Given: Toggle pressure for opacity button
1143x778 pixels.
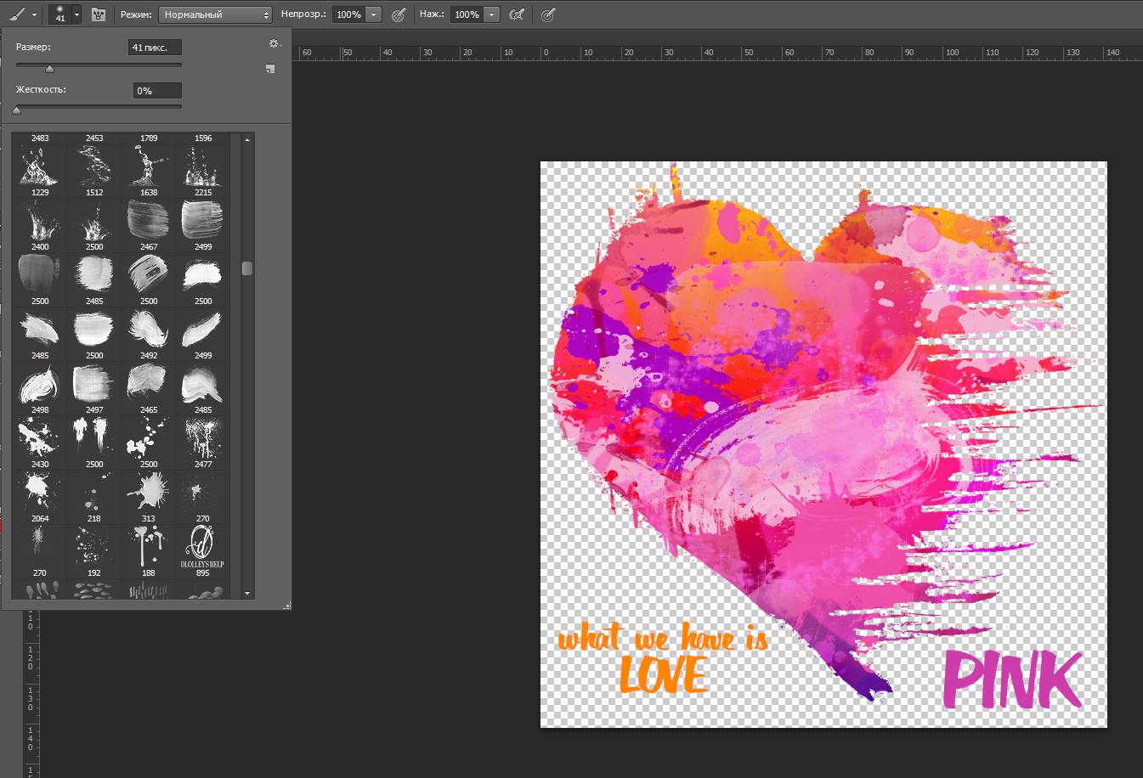Looking at the screenshot, I should pos(398,14).
